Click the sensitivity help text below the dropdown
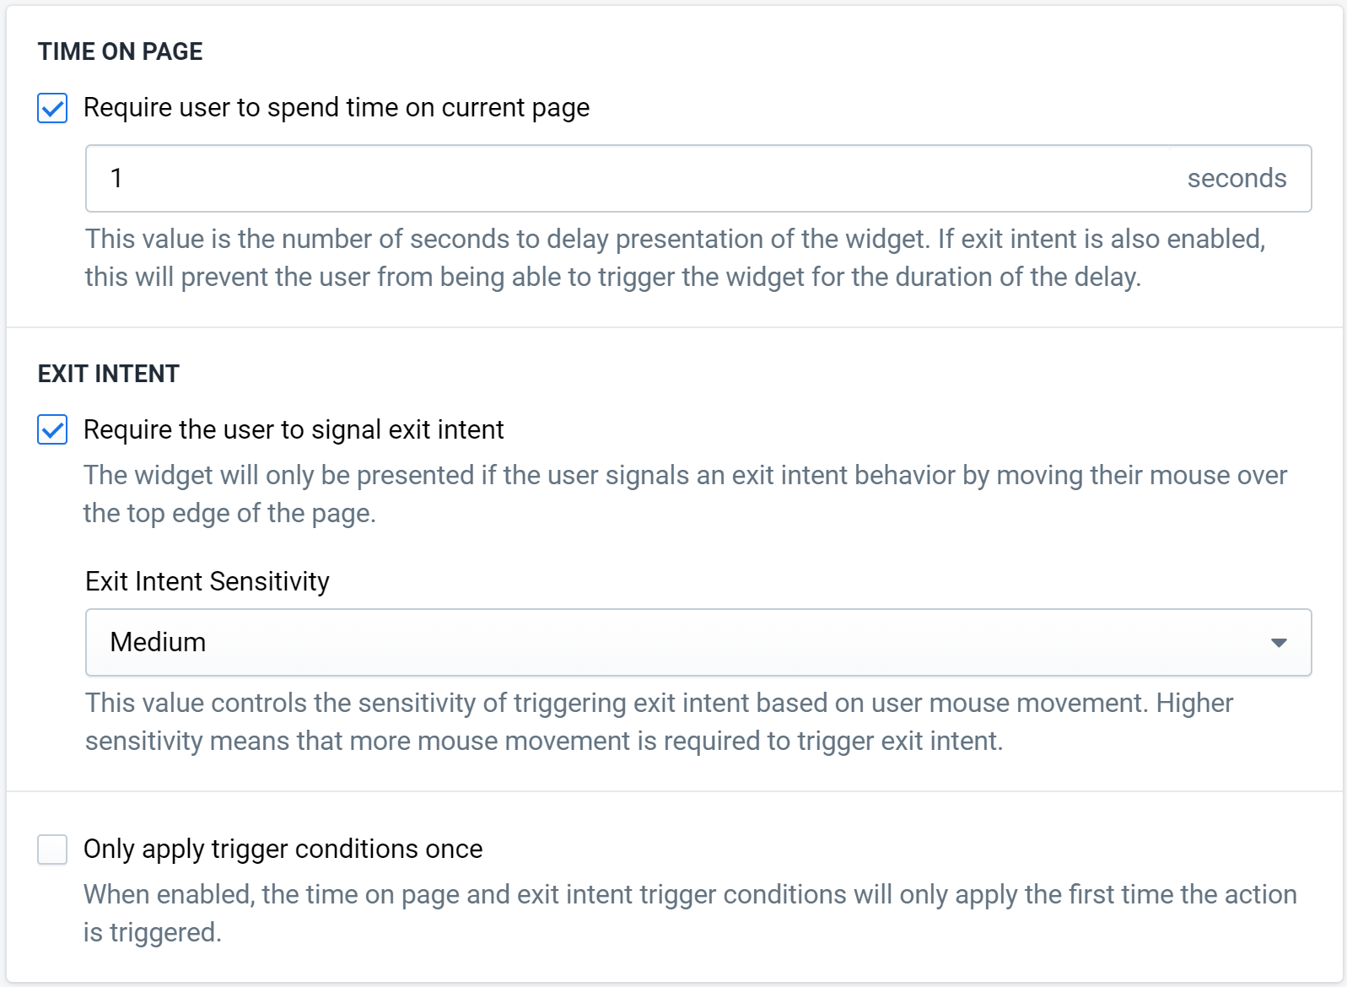The image size is (1347, 987). click(659, 721)
